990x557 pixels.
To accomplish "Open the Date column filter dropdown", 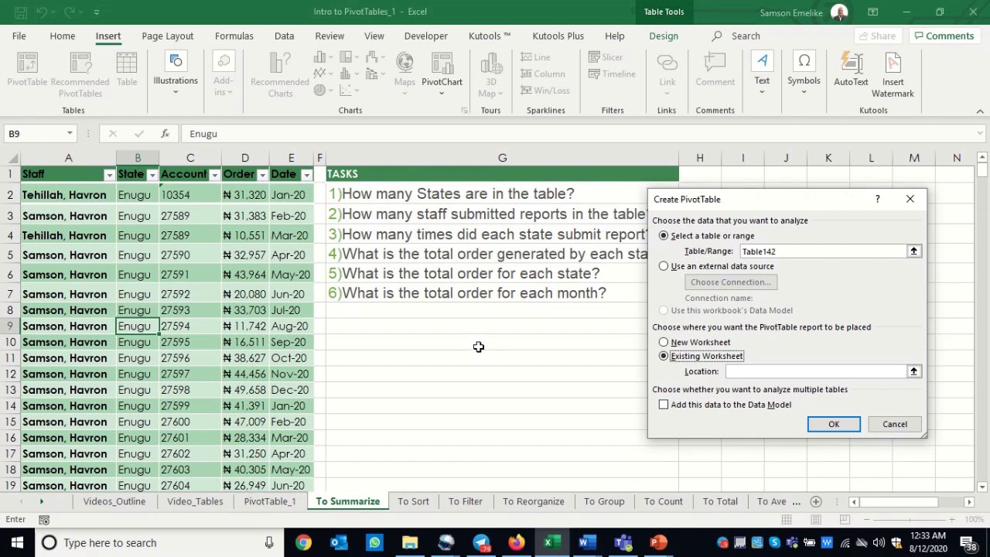I will pyautogui.click(x=307, y=175).
